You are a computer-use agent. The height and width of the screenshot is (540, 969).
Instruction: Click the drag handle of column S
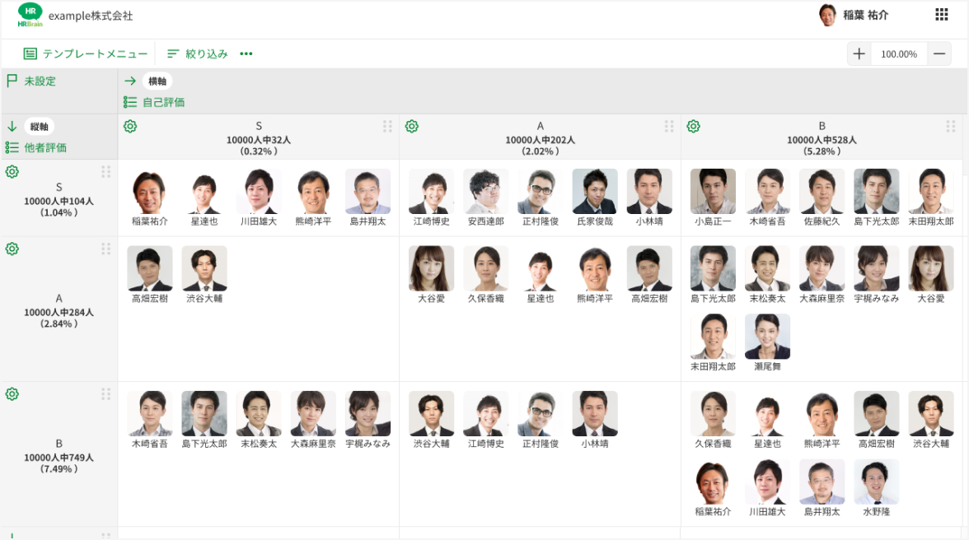pos(387,127)
